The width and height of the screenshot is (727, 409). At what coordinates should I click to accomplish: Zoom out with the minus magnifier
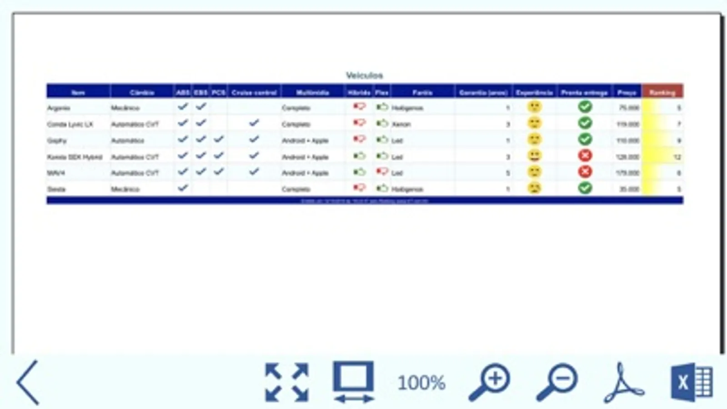(x=557, y=382)
